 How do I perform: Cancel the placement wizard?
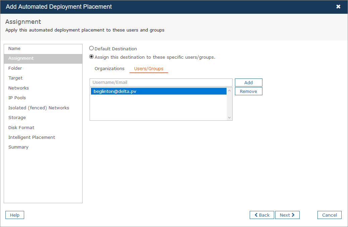coord(329,215)
